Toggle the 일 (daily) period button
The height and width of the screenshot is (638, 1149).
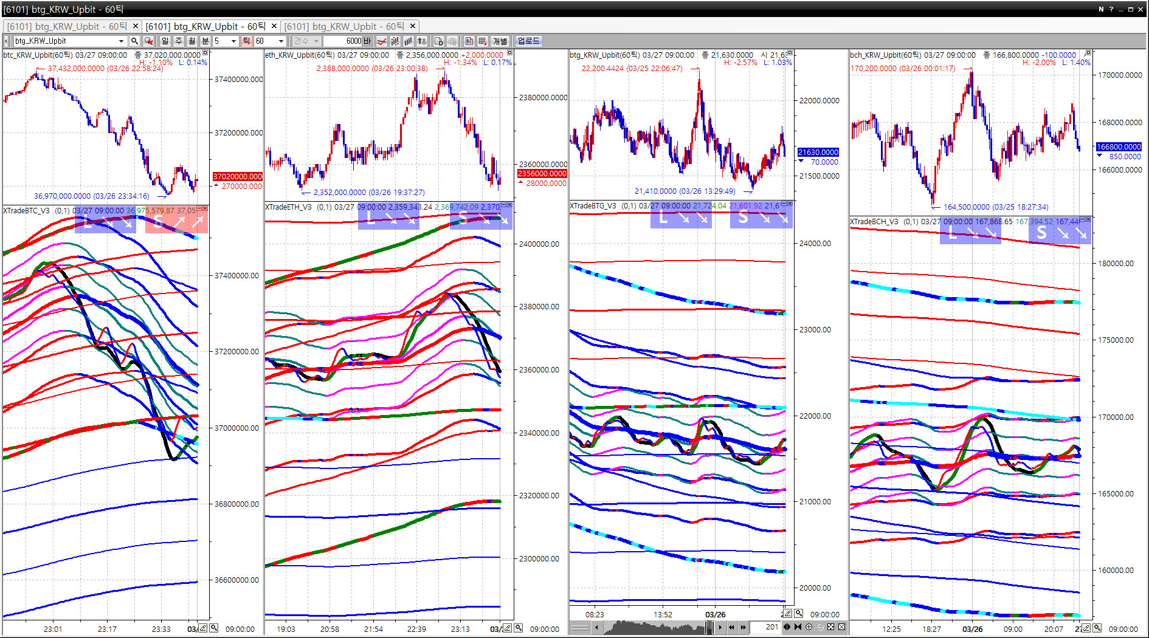tap(165, 41)
